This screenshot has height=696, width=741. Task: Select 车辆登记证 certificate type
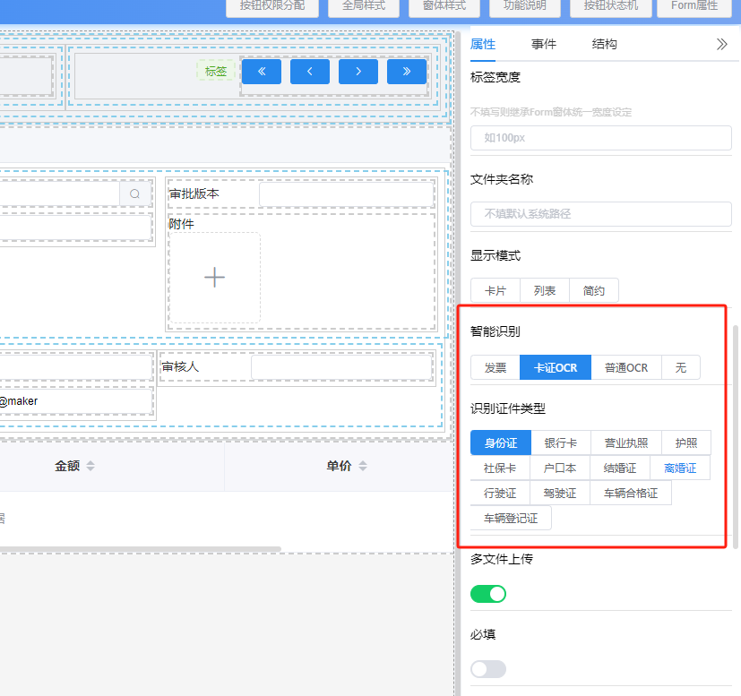[x=511, y=519]
